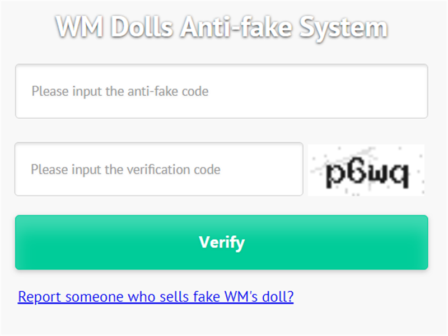This screenshot has height=336, width=448.
Task: Activate the field left of the captcha
Action: [158, 169]
